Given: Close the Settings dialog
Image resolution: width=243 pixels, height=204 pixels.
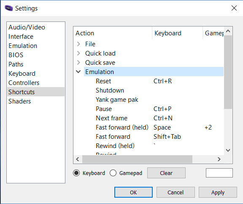Looking at the screenshot, I should [x=234, y=8].
